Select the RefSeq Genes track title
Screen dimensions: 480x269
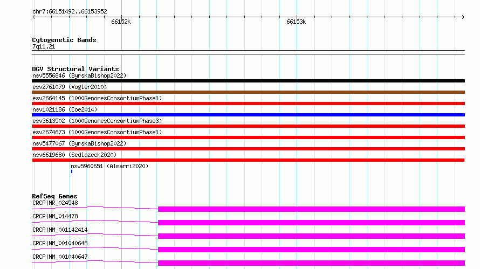coord(54,196)
